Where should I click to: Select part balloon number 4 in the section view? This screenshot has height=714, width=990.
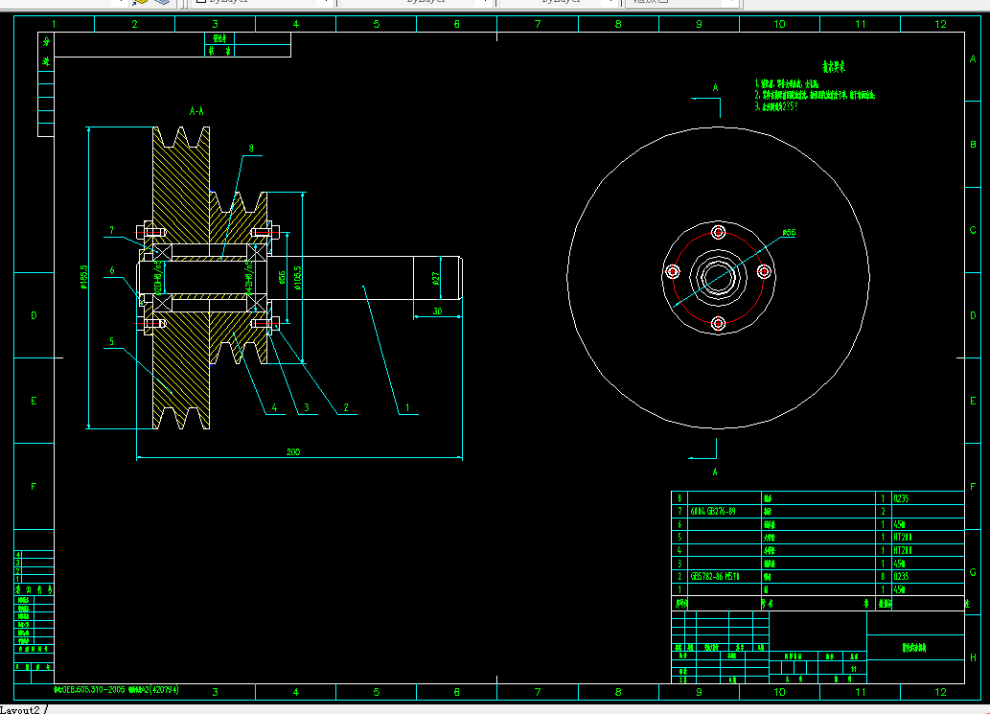[274, 408]
